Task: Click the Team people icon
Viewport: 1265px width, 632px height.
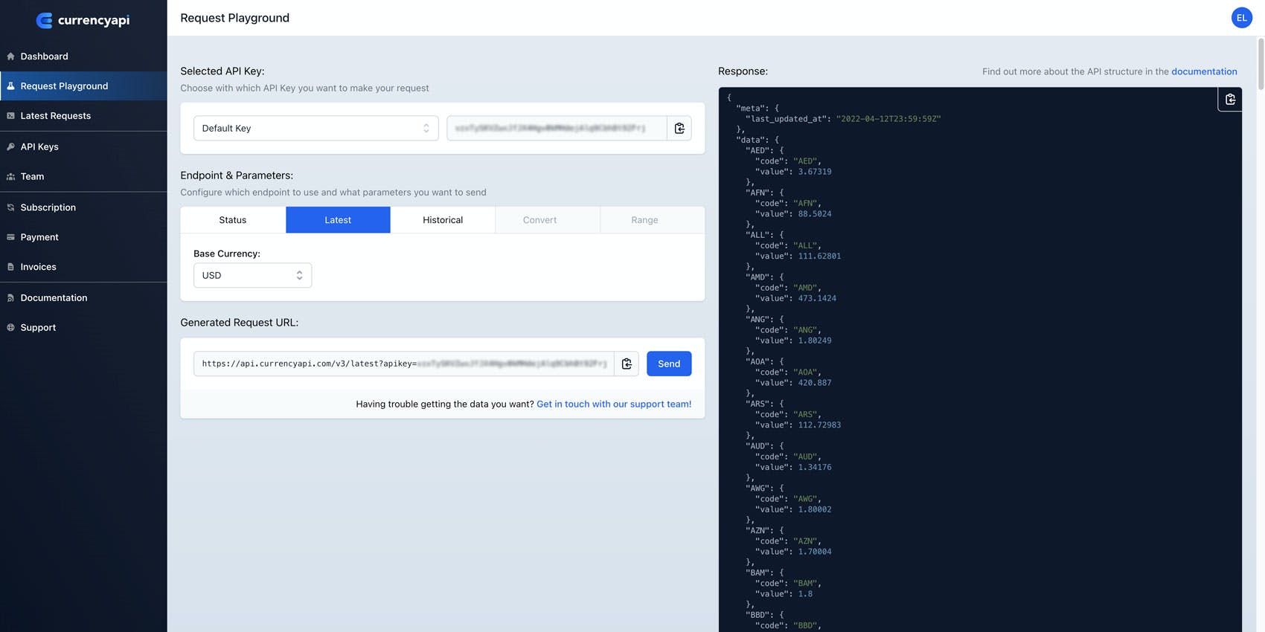Action: [x=10, y=177]
